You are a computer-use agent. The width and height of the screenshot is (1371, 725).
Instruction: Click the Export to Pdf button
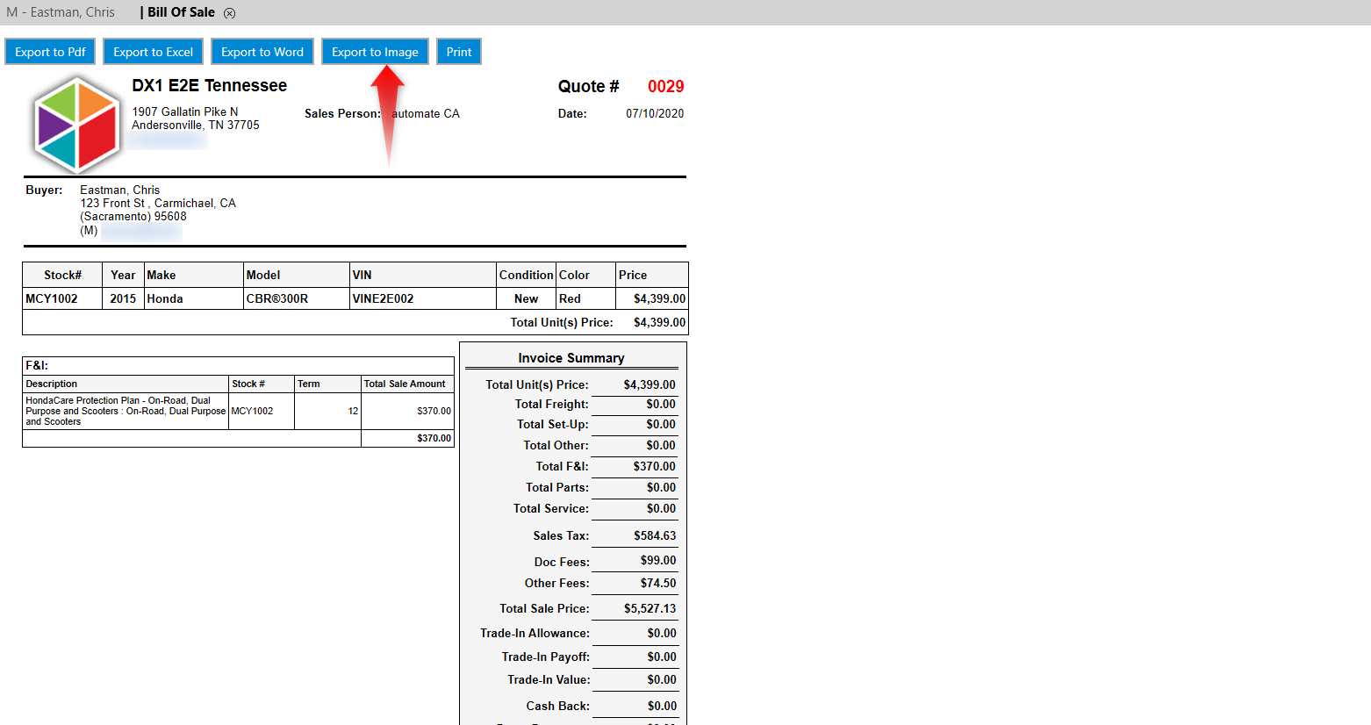50,52
